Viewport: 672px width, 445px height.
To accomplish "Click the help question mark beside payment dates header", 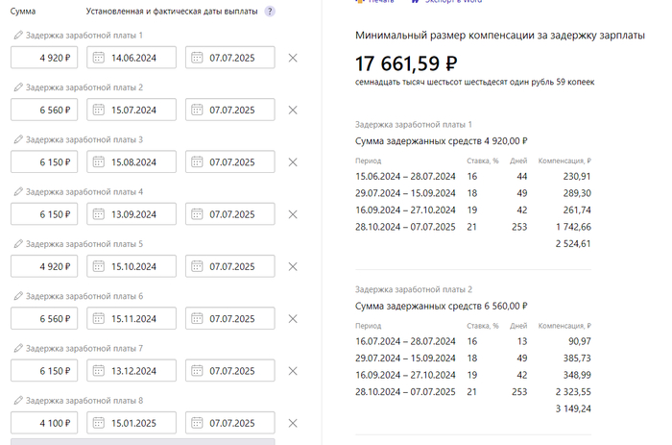I will (270, 12).
